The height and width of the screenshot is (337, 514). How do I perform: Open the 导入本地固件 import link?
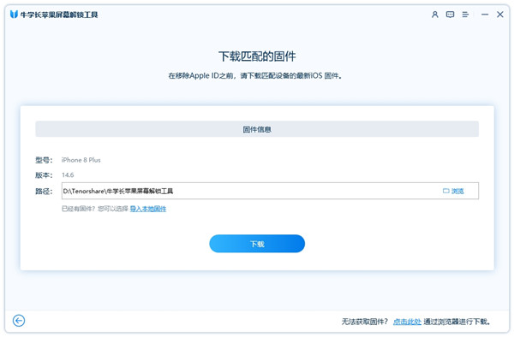click(x=148, y=209)
